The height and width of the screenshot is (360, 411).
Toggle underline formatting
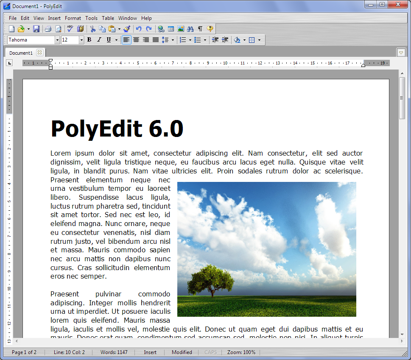[109, 40]
